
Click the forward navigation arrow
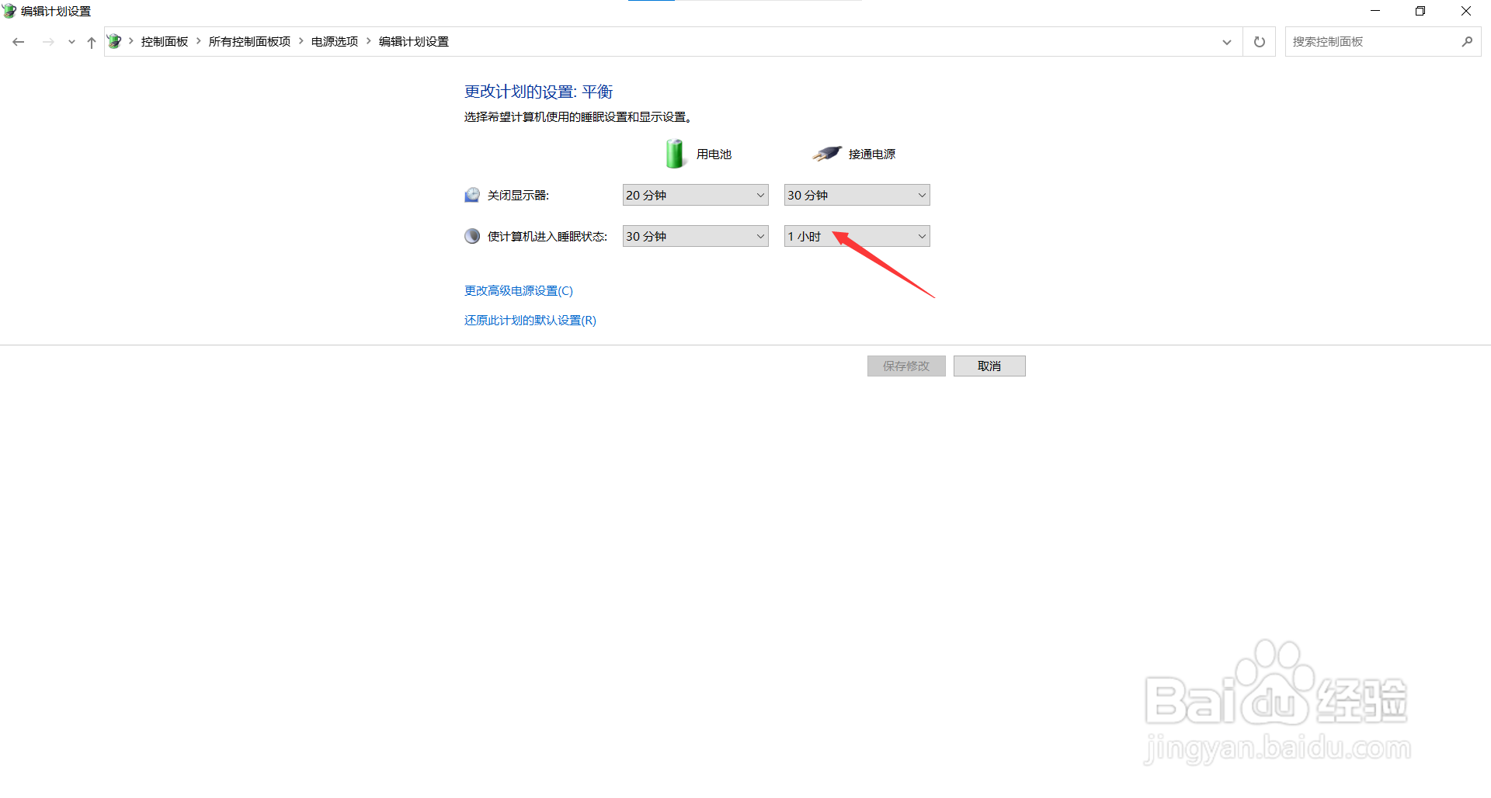point(48,41)
